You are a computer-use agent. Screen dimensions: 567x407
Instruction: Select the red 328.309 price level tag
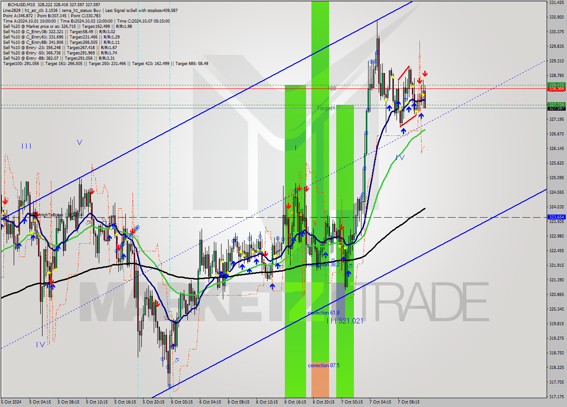point(556,89)
